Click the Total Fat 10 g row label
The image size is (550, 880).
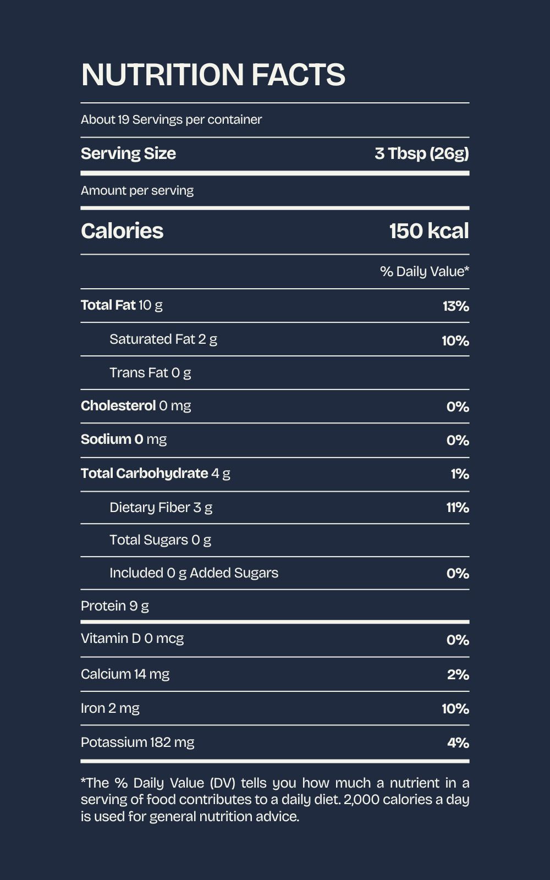click(122, 305)
